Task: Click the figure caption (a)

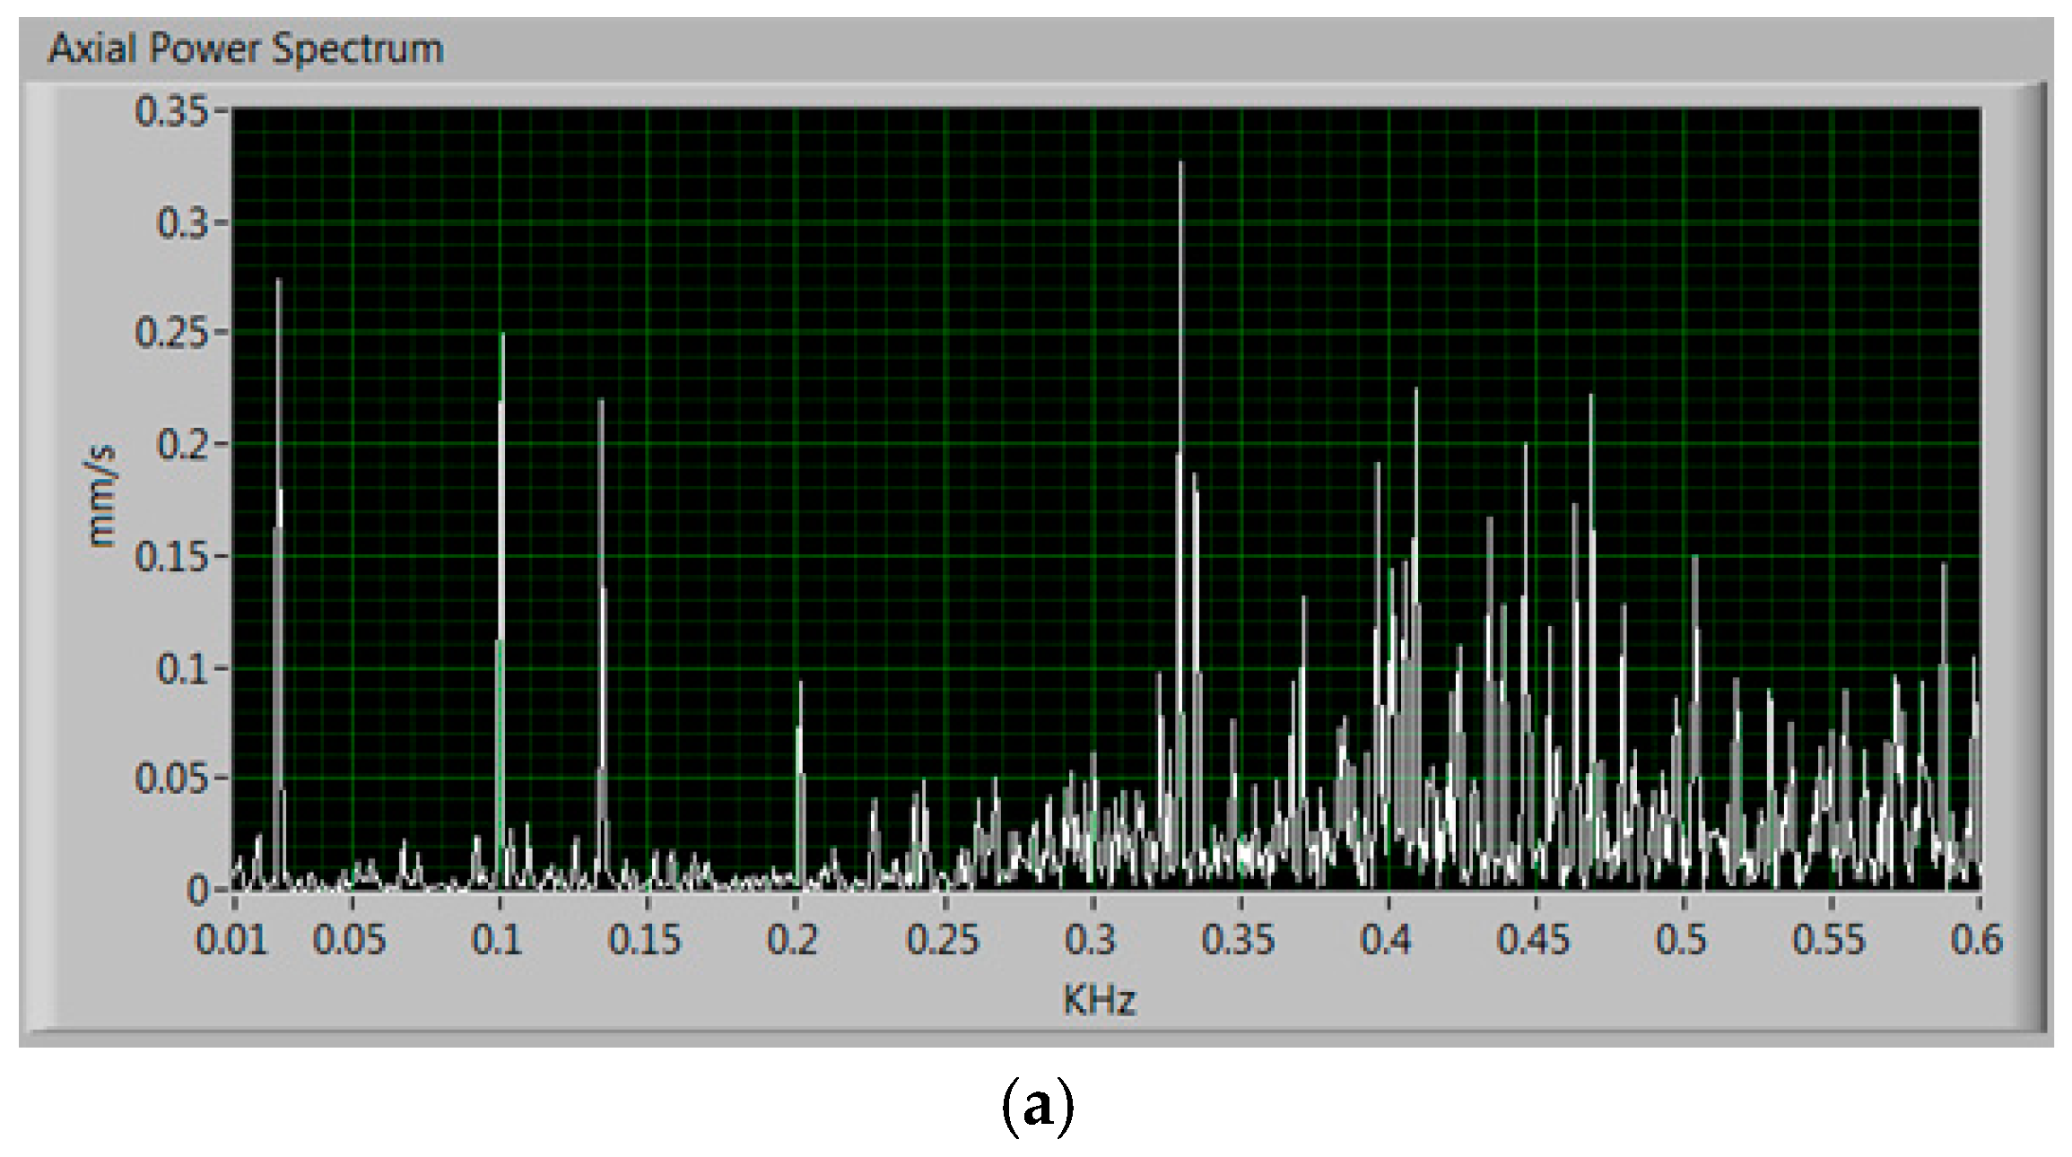Action: tap(1036, 1108)
